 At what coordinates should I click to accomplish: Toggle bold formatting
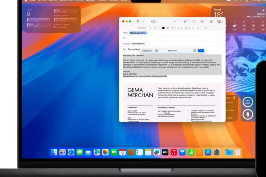tap(172, 28)
